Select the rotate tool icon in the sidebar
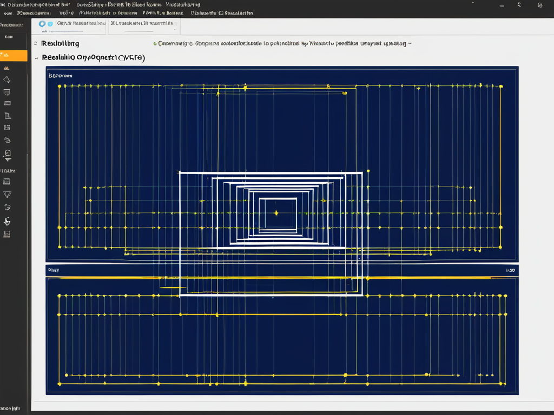554x415 pixels. point(7,139)
